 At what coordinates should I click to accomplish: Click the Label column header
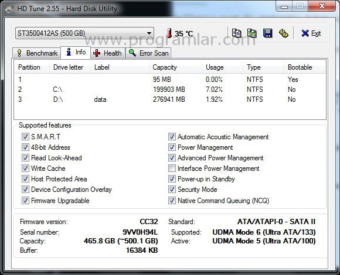click(x=120, y=67)
